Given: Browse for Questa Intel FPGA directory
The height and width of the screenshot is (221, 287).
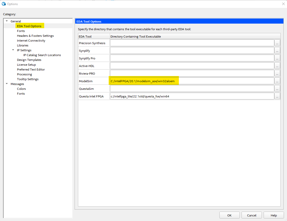Looking at the screenshot, I should 277,96.
